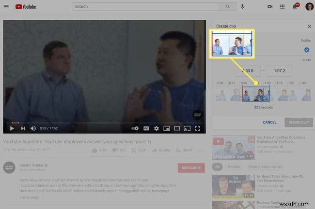Open player settings gear
Viewport: 315px width, 209px height.
tap(157, 128)
